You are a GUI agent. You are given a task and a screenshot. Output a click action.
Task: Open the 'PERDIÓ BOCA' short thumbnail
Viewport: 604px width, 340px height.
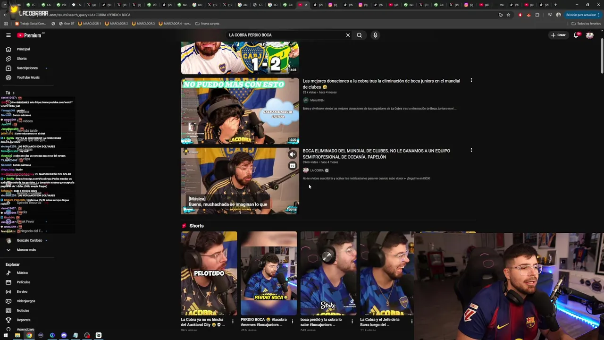268,273
